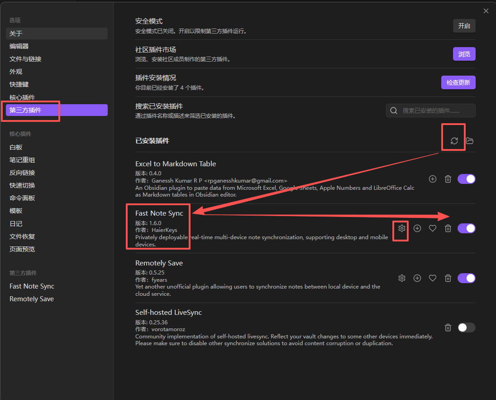Open the 编辑器 settings tab

point(19,46)
